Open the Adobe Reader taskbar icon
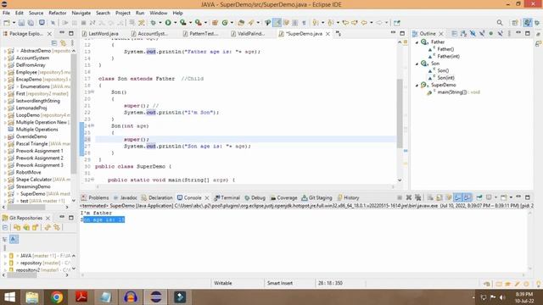 click(x=81, y=297)
